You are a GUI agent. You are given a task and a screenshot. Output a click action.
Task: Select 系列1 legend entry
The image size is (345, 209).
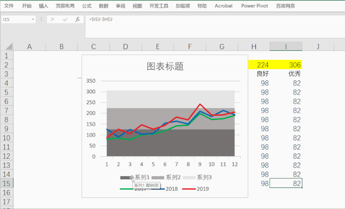135,177
